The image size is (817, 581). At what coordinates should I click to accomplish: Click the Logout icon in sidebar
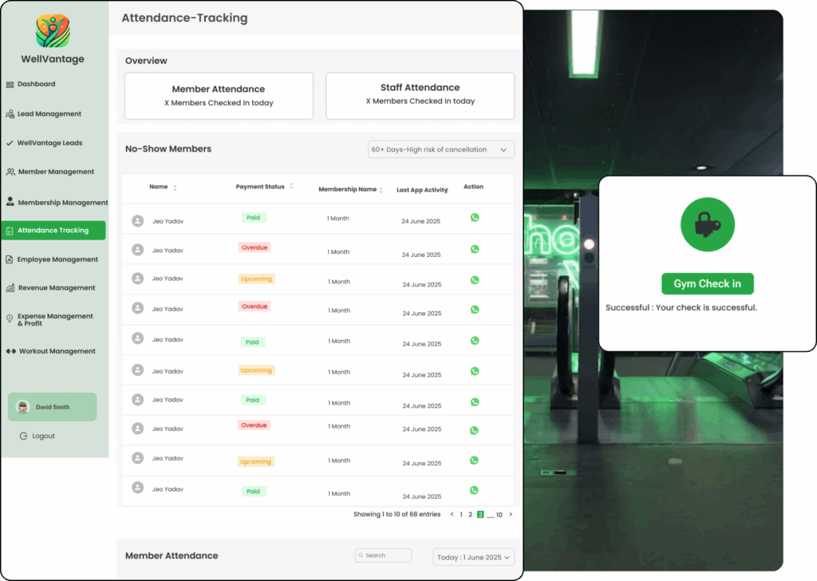(23, 437)
